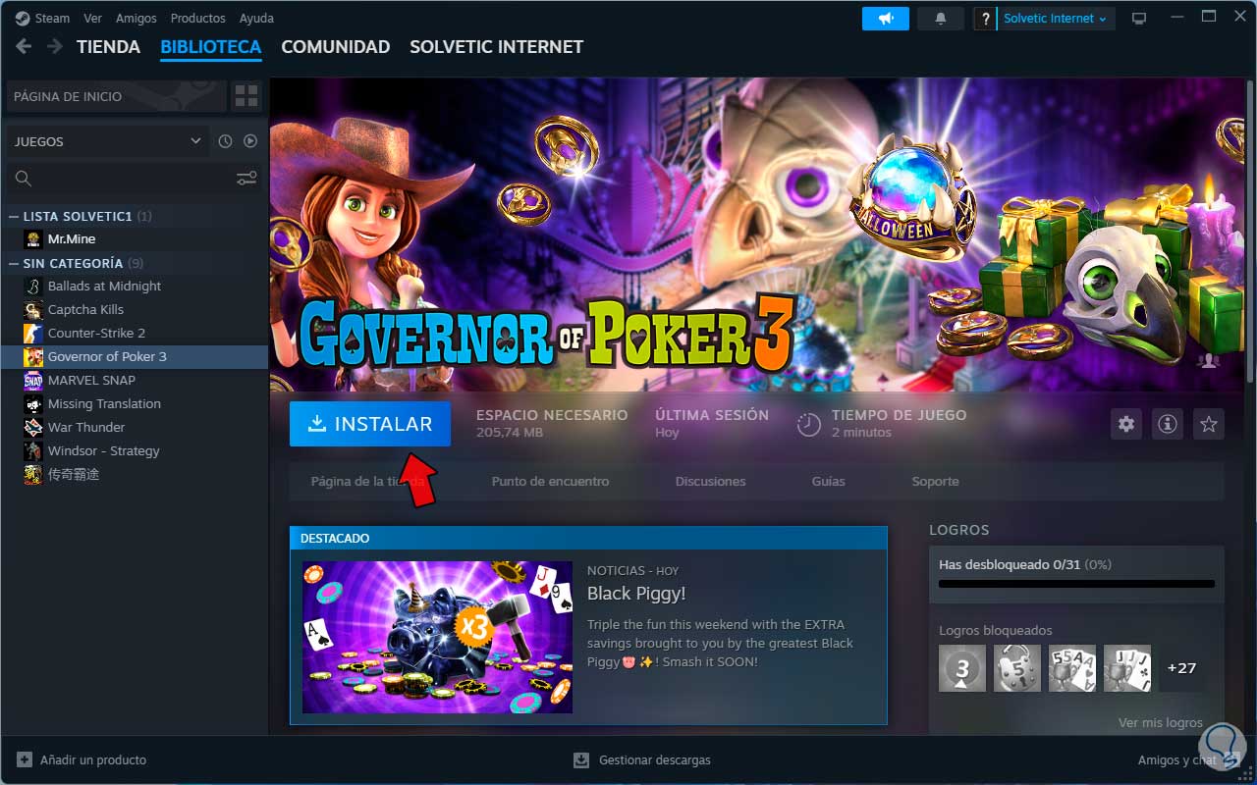
Task: Switch library to grid view icon
Action: [246, 96]
